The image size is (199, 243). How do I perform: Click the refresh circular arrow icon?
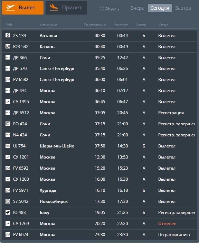coord(102,9)
